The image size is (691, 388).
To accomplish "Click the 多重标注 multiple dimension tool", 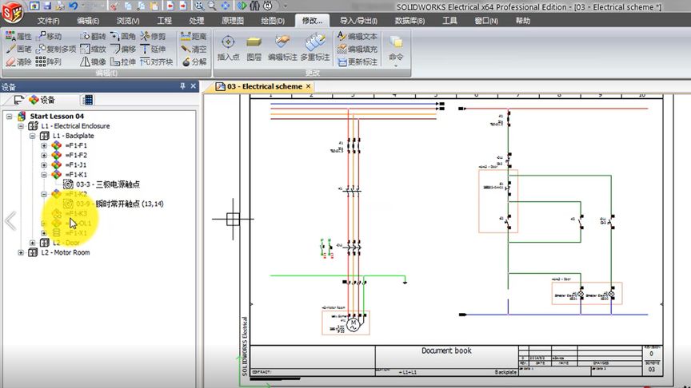I will [x=315, y=48].
